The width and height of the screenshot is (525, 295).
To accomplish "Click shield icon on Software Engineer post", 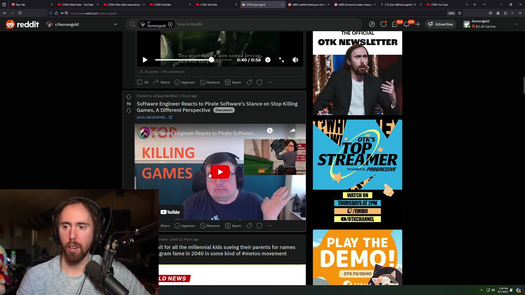I will coord(259,226).
